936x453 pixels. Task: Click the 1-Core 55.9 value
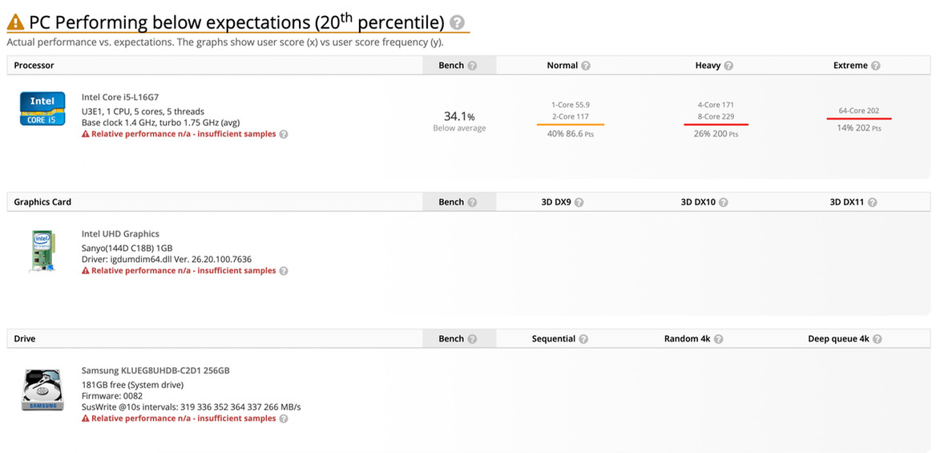pos(571,104)
